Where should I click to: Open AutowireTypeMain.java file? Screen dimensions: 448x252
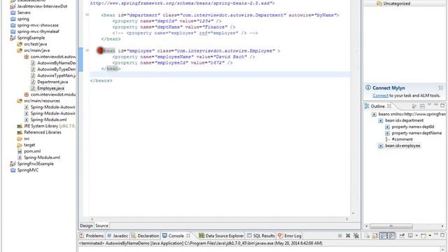[x=57, y=76]
